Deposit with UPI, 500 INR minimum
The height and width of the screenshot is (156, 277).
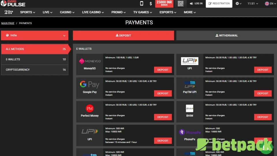coord(163,141)
